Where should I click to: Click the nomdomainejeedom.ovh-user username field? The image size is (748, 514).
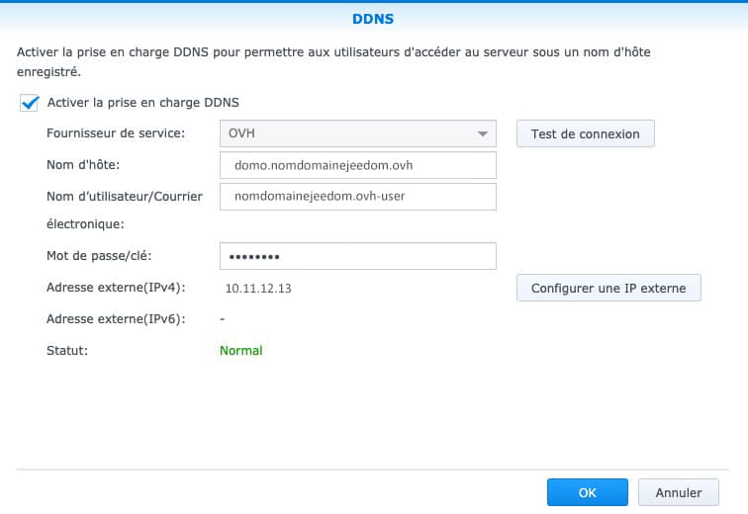[x=357, y=196]
